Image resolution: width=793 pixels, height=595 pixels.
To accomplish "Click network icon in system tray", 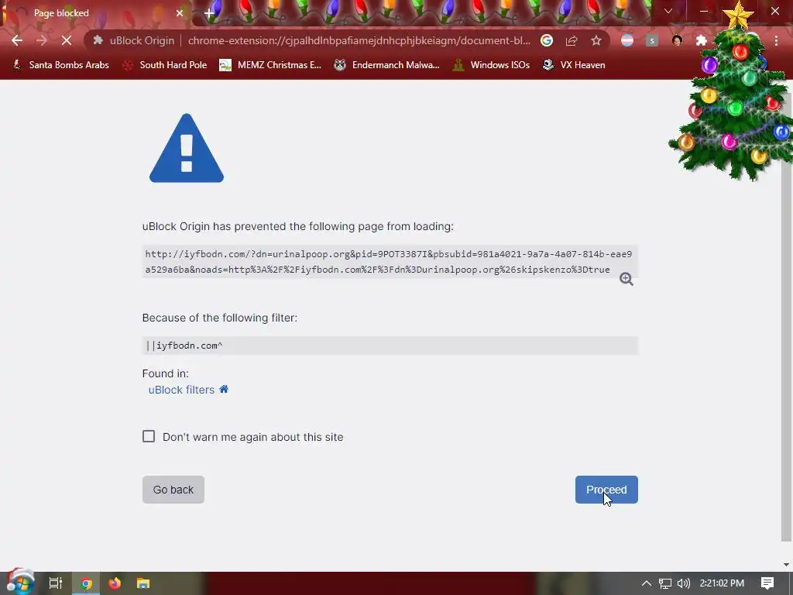I will click(665, 583).
